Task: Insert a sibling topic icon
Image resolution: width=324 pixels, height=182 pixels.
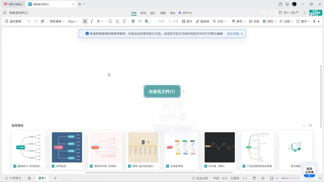Action: (140, 21)
